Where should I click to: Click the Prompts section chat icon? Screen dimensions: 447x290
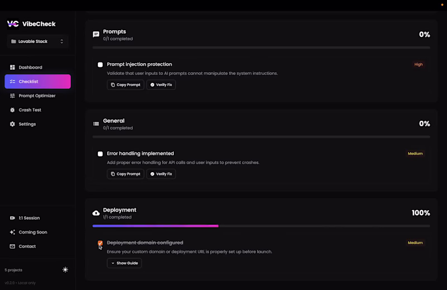pyautogui.click(x=96, y=35)
